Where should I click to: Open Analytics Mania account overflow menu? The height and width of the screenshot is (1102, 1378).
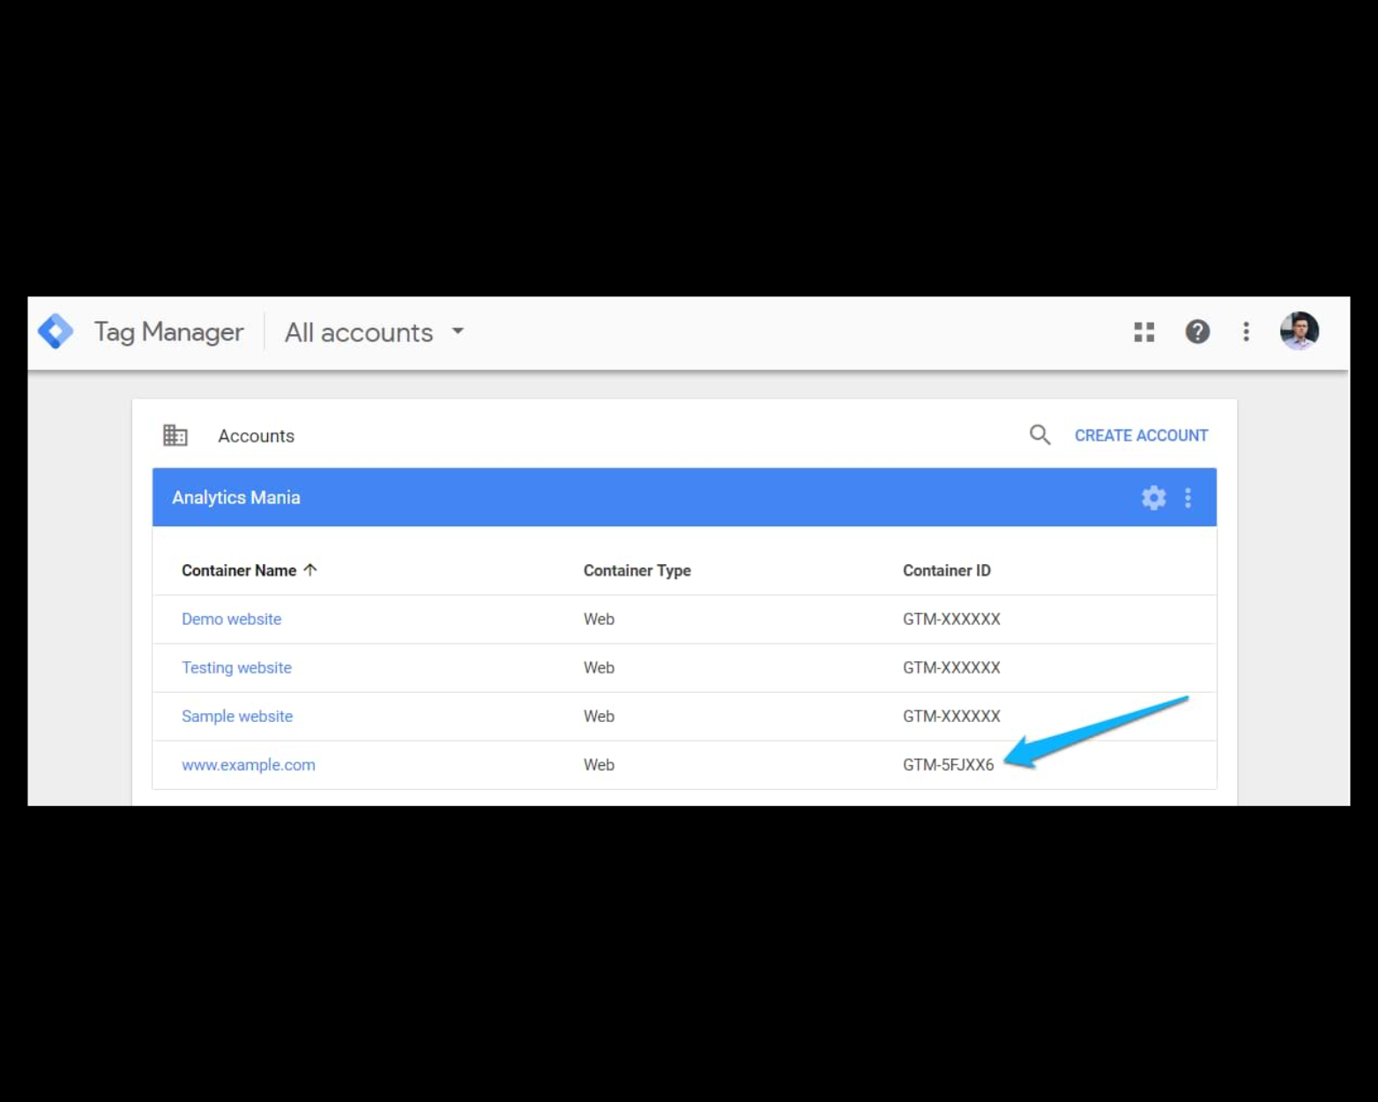tap(1188, 498)
